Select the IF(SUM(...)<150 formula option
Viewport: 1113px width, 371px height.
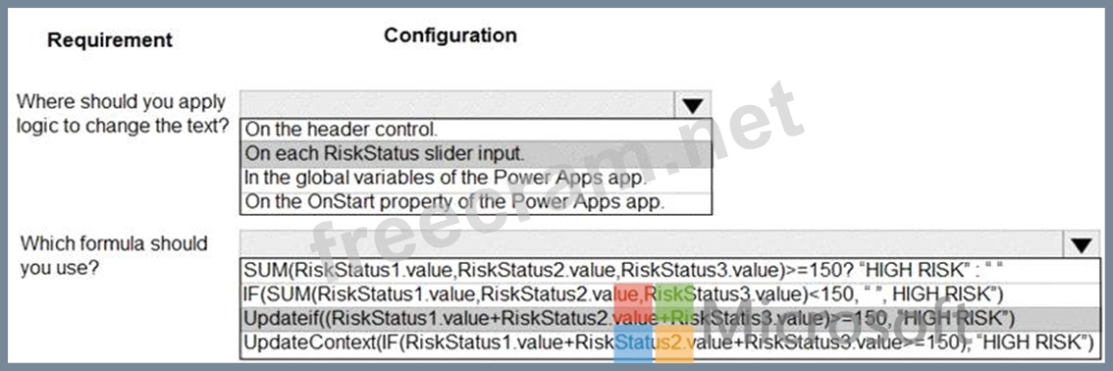(x=669, y=293)
